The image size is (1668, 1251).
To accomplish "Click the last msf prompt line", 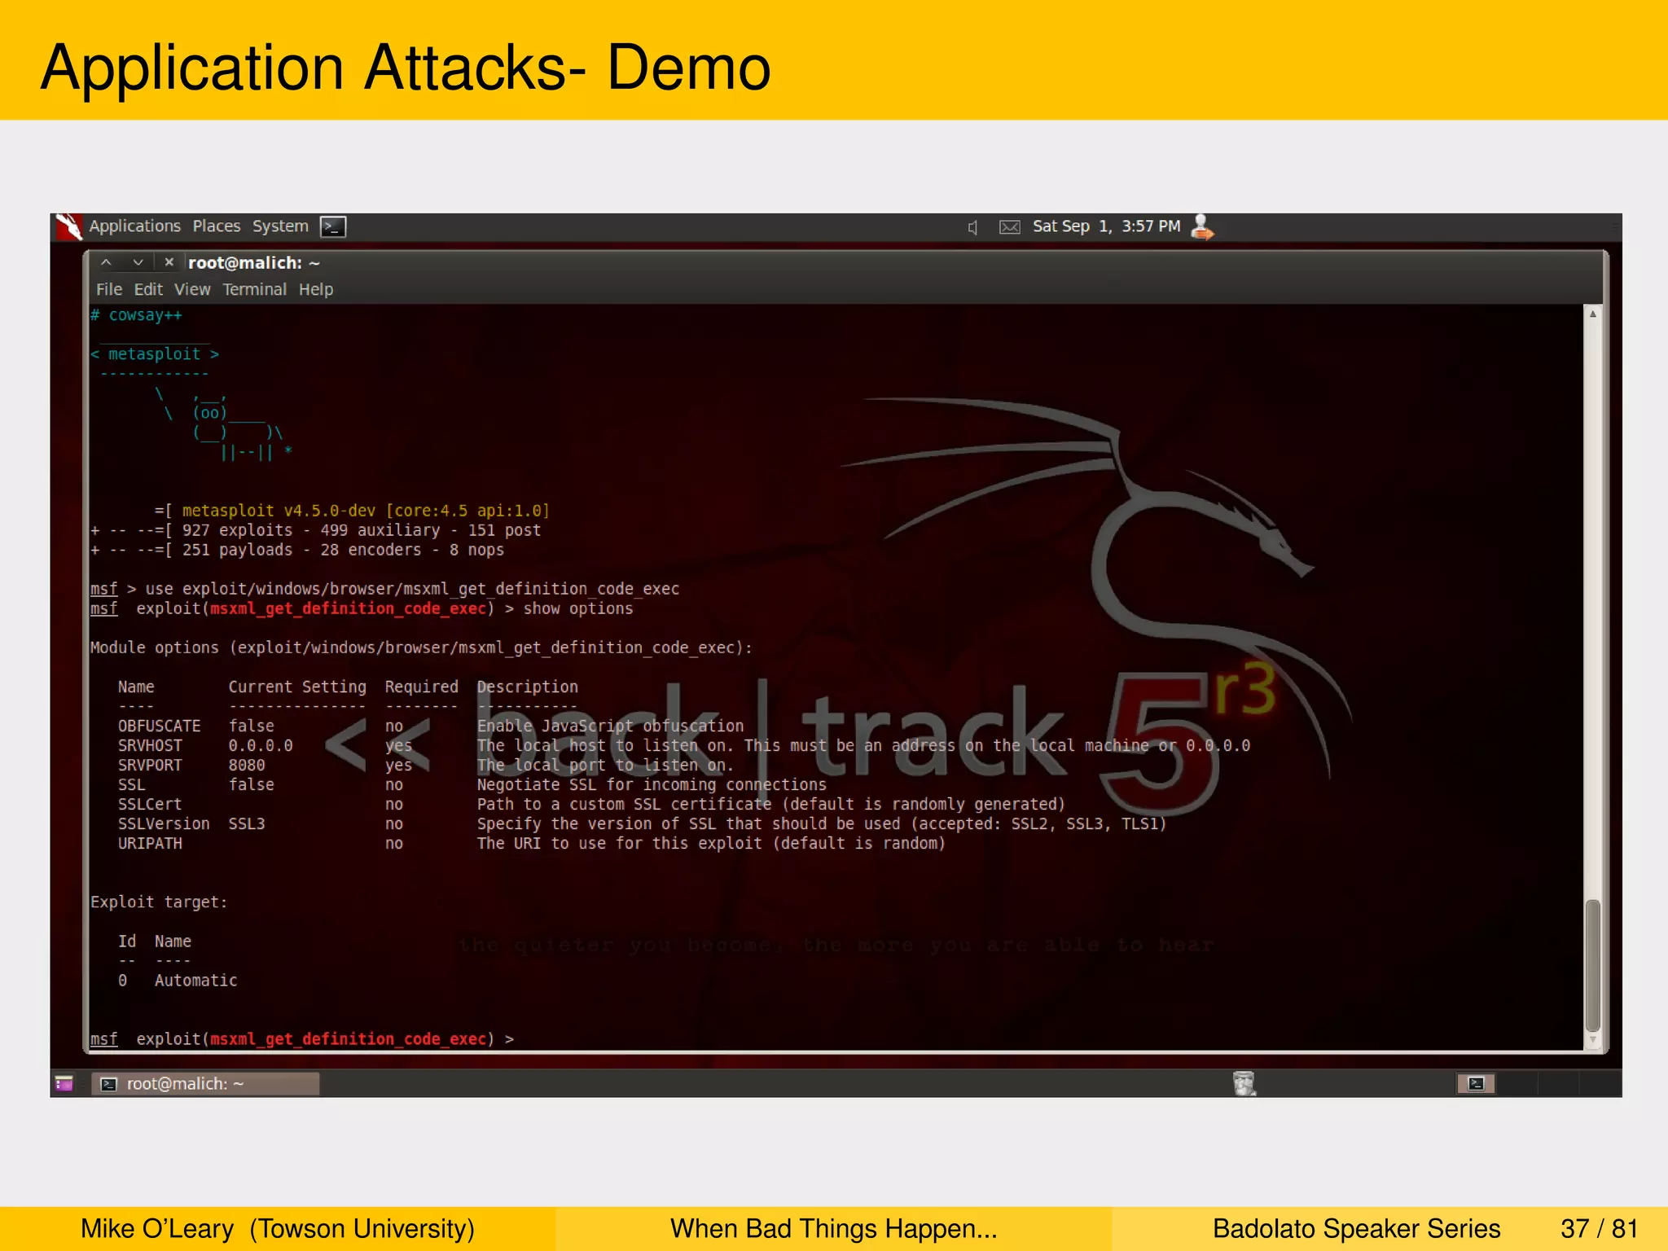I will tap(302, 1039).
